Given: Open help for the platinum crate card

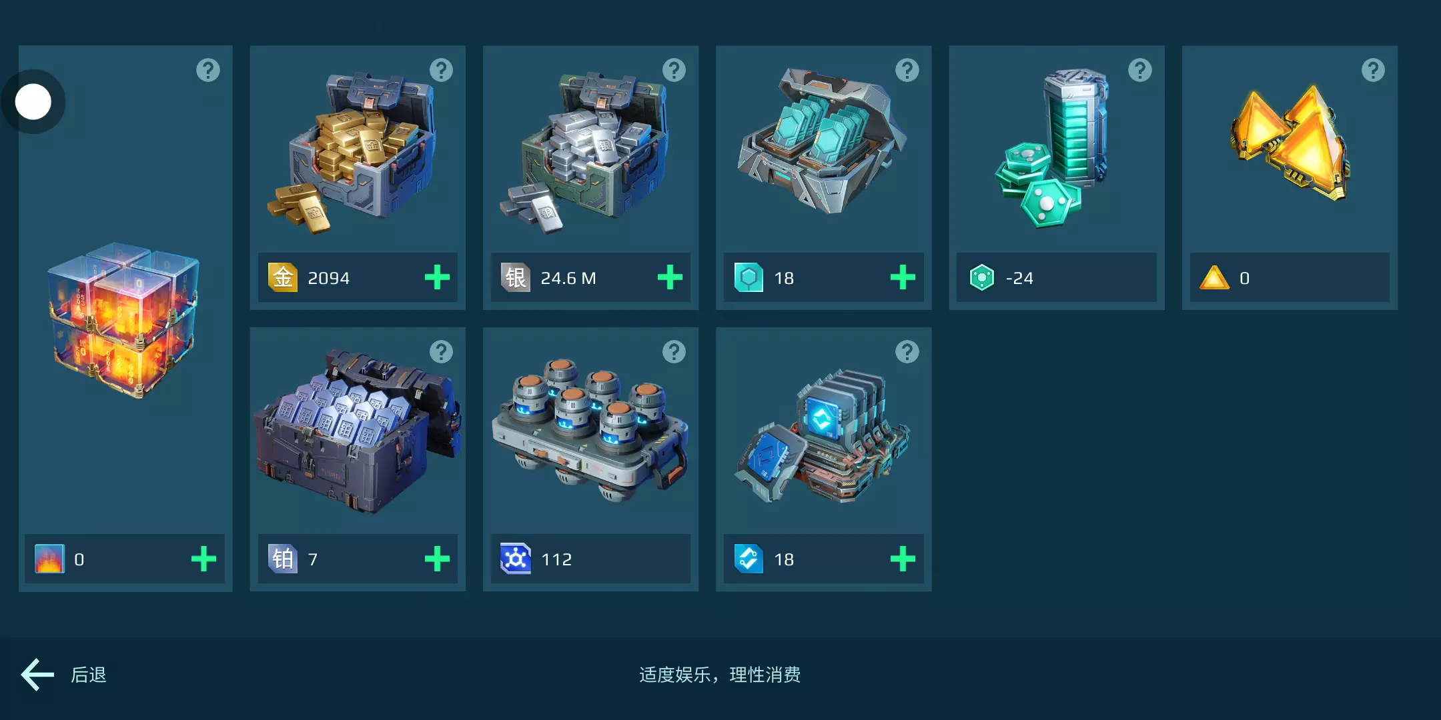Looking at the screenshot, I should click(441, 351).
